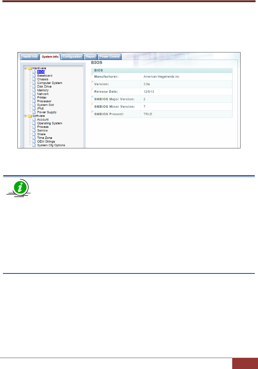Screen dimensions: 258x369
Task: Open System Cfg Options
Action: tap(51, 145)
